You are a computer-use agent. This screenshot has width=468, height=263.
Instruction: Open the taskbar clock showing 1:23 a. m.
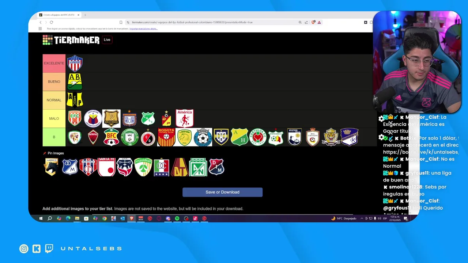tap(395, 218)
